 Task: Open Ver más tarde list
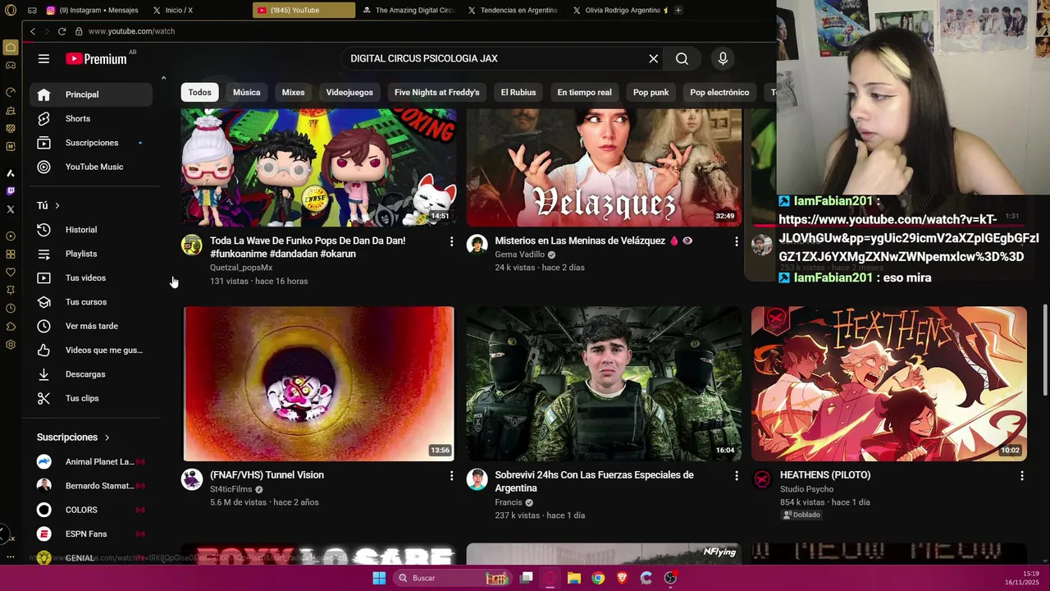(91, 326)
